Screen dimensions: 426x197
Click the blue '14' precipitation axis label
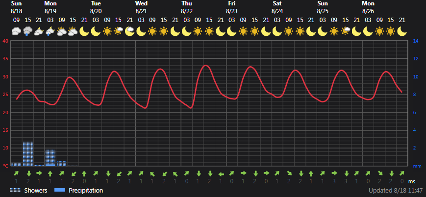point(416,41)
